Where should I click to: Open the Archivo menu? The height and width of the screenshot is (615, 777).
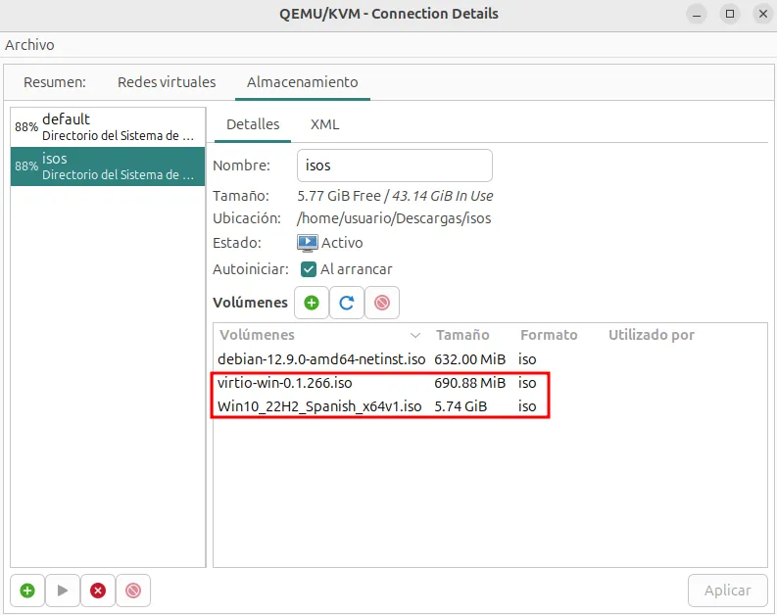tap(29, 45)
